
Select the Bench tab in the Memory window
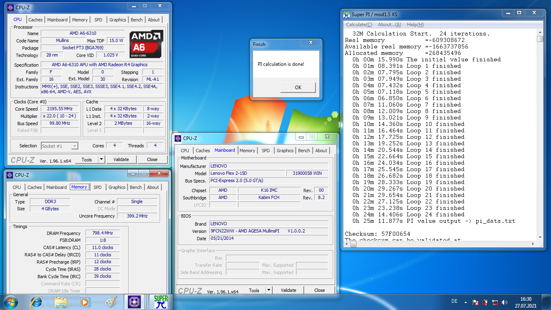[x=136, y=187]
